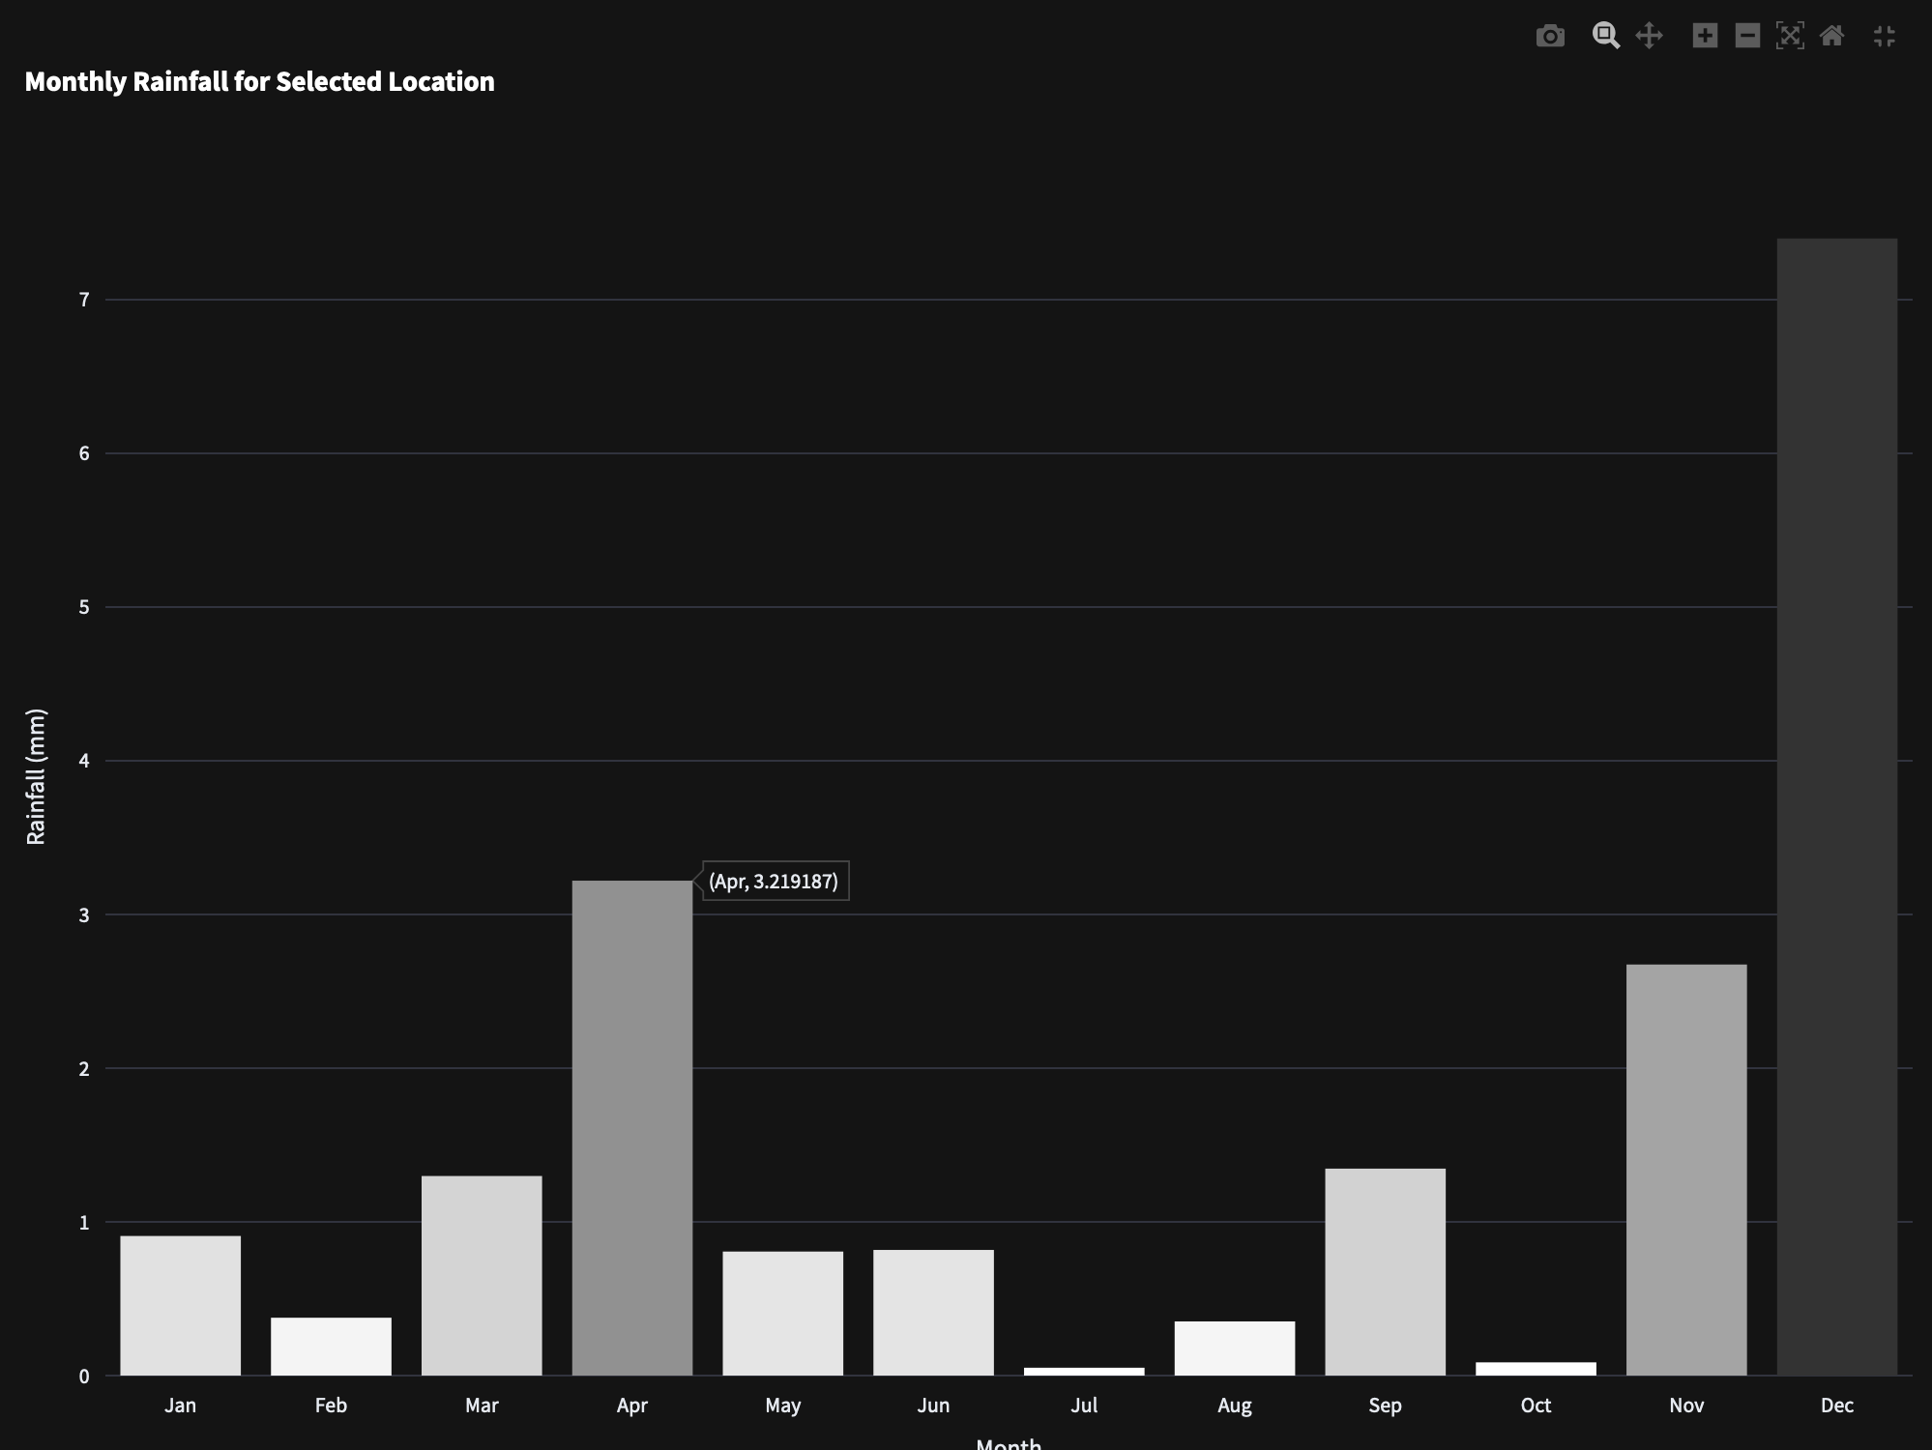
Task: Exit fullscreen with the collapse icon
Action: (1884, 37)
